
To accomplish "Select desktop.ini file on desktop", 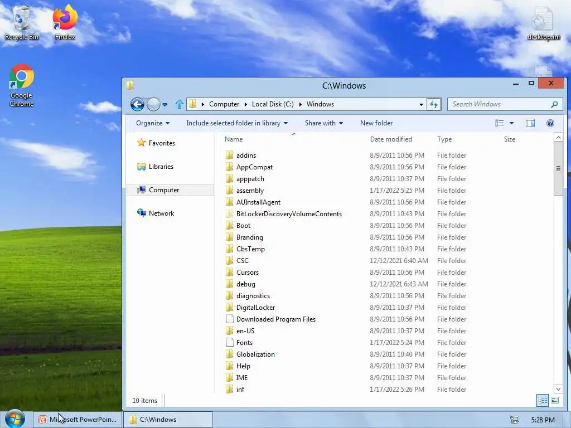I will pyautogui.click(x=543, y=22).
